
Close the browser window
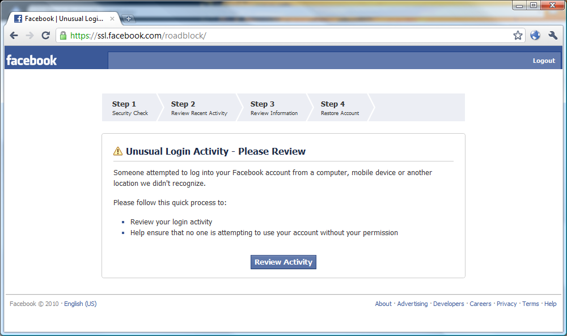pyautogui.click(x=552, y=6)
